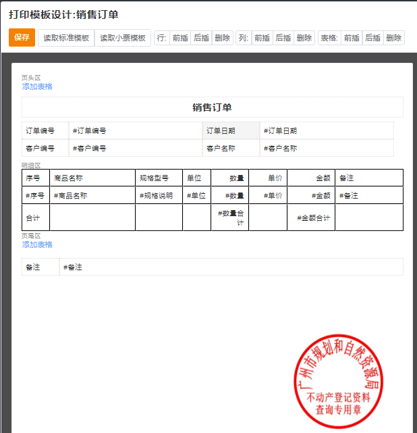This screenshot has height=433, width=417.
Task: Insert a column before using 列 前插
Action: (262, 38)
